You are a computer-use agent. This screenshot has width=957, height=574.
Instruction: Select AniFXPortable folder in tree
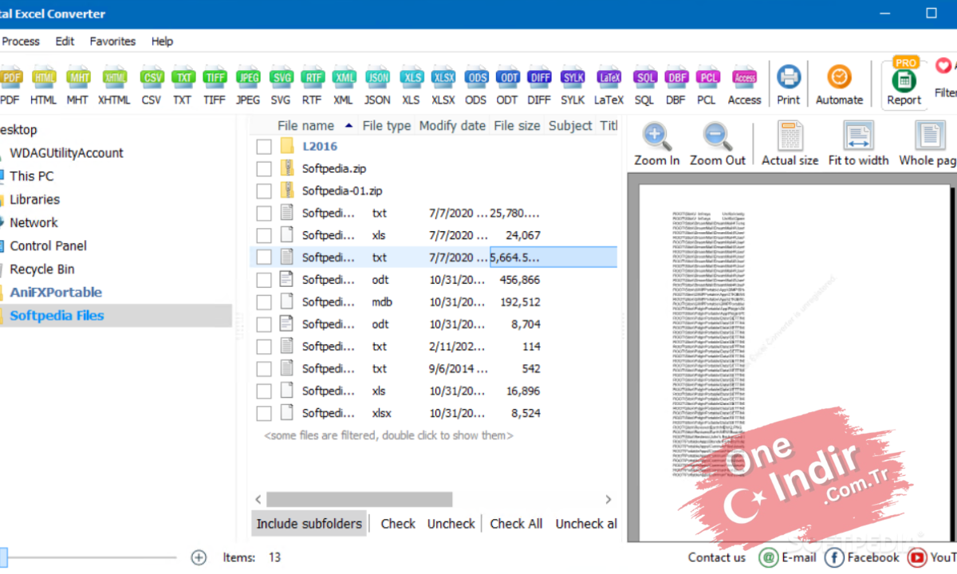(56, 293)
